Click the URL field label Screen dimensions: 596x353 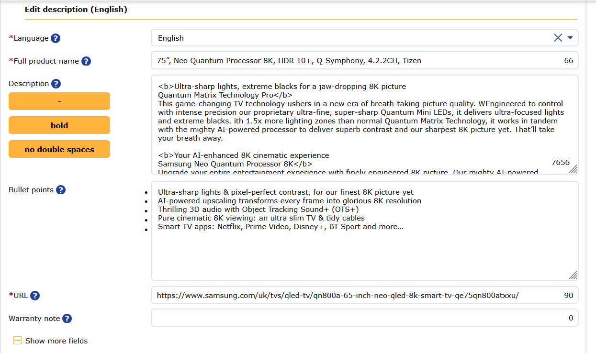(21, 296)
